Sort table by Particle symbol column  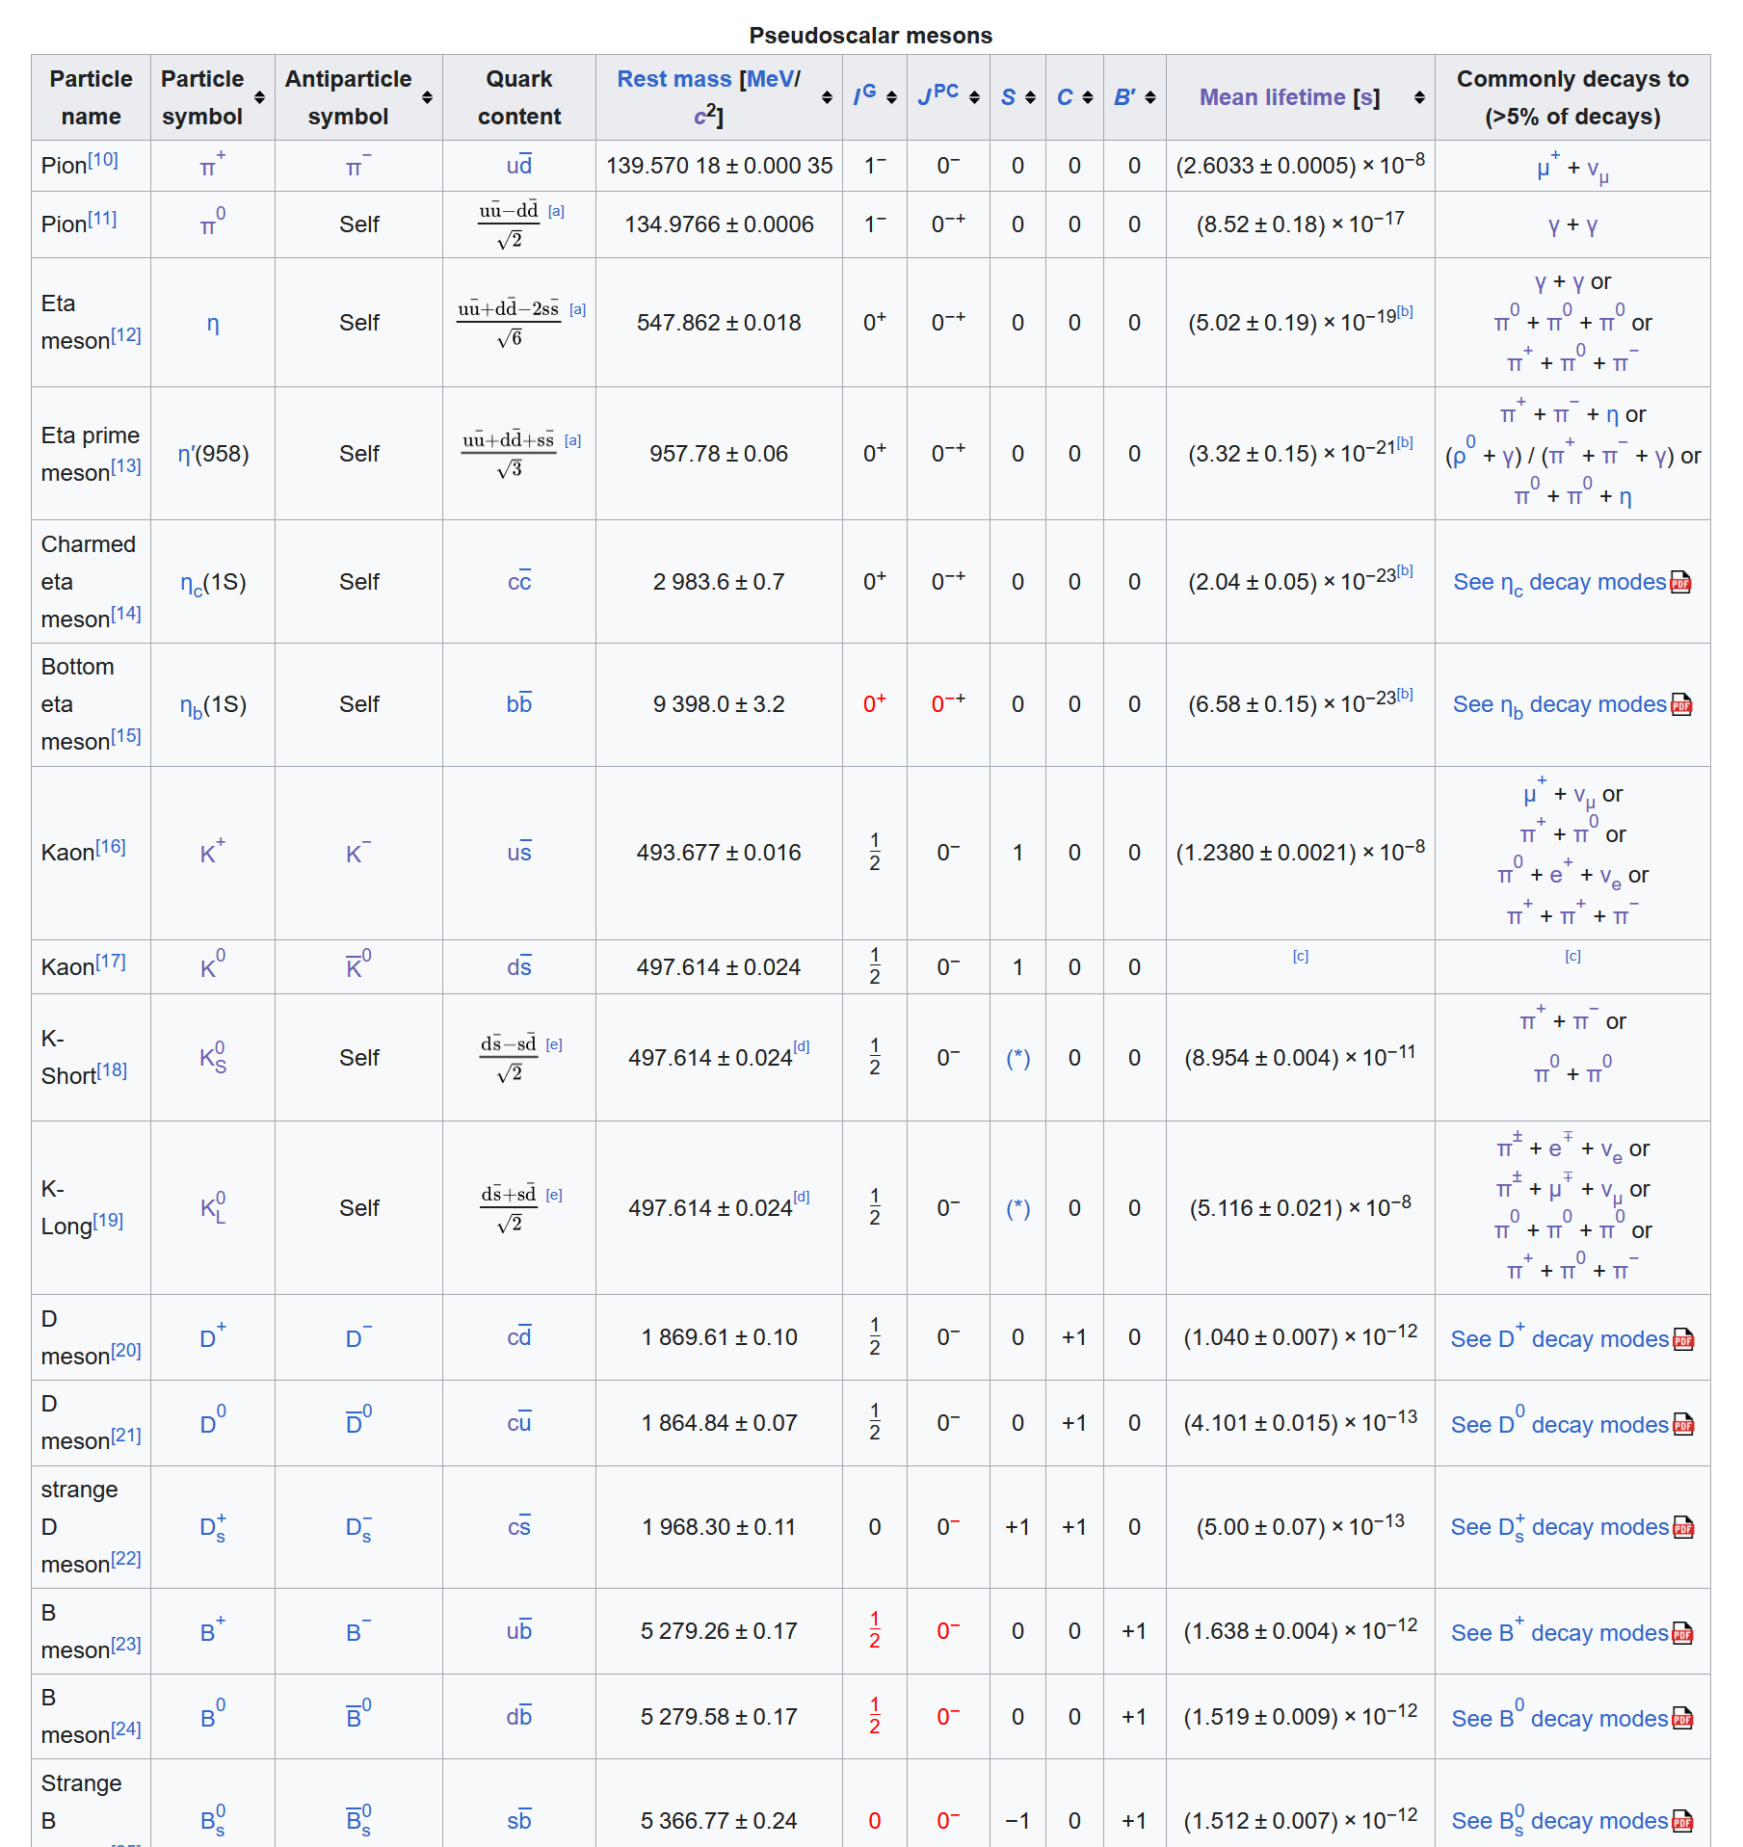tap(259, 97)
